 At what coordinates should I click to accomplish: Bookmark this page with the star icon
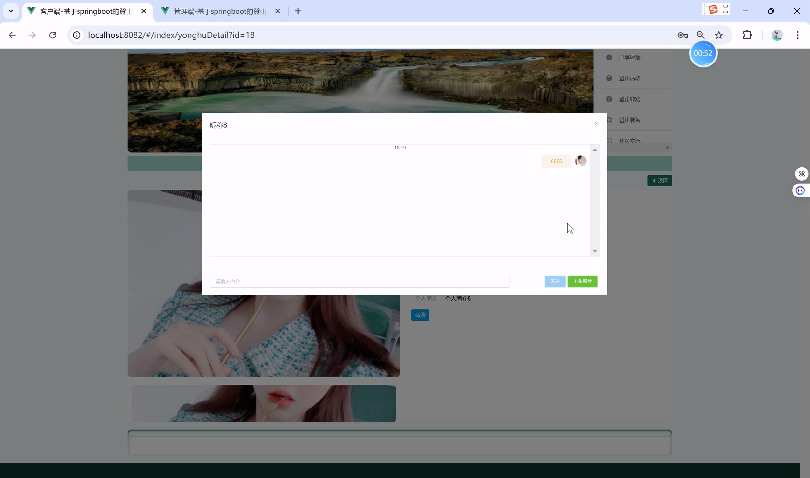coord(718,35)
